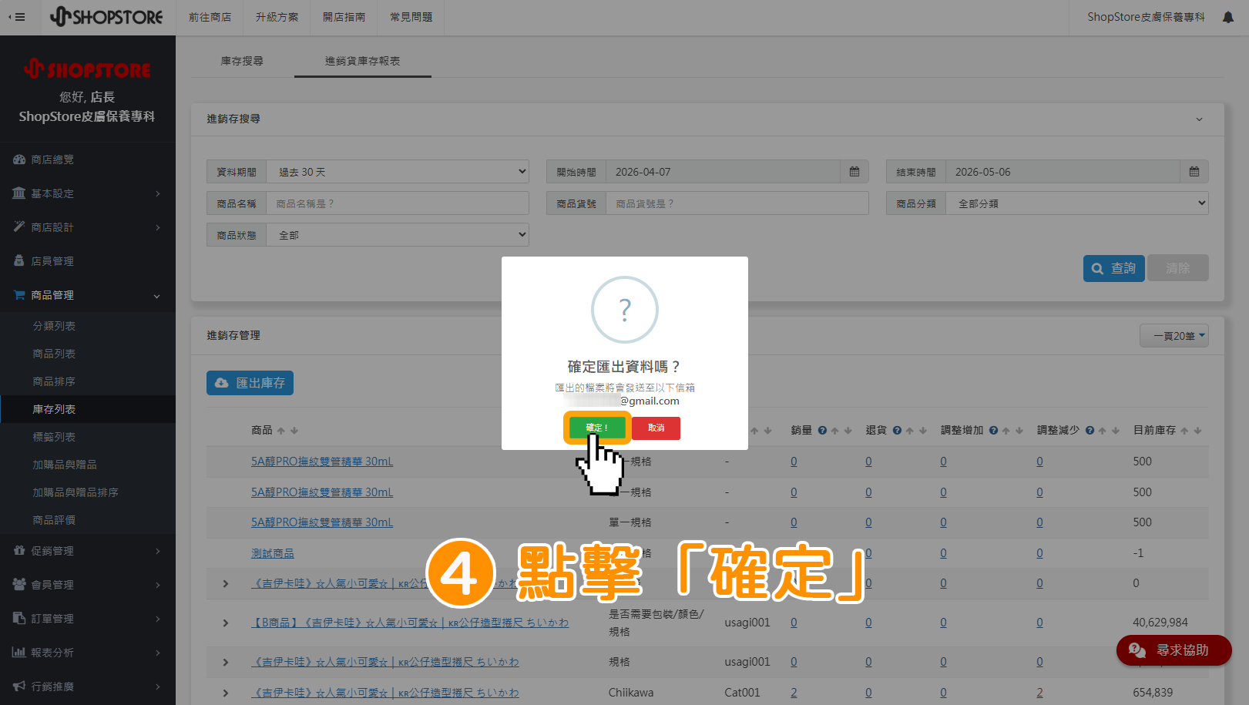1249x705 pixels.
Task: Click the 40,629,984 stock value
Action: pos(1160,623)
